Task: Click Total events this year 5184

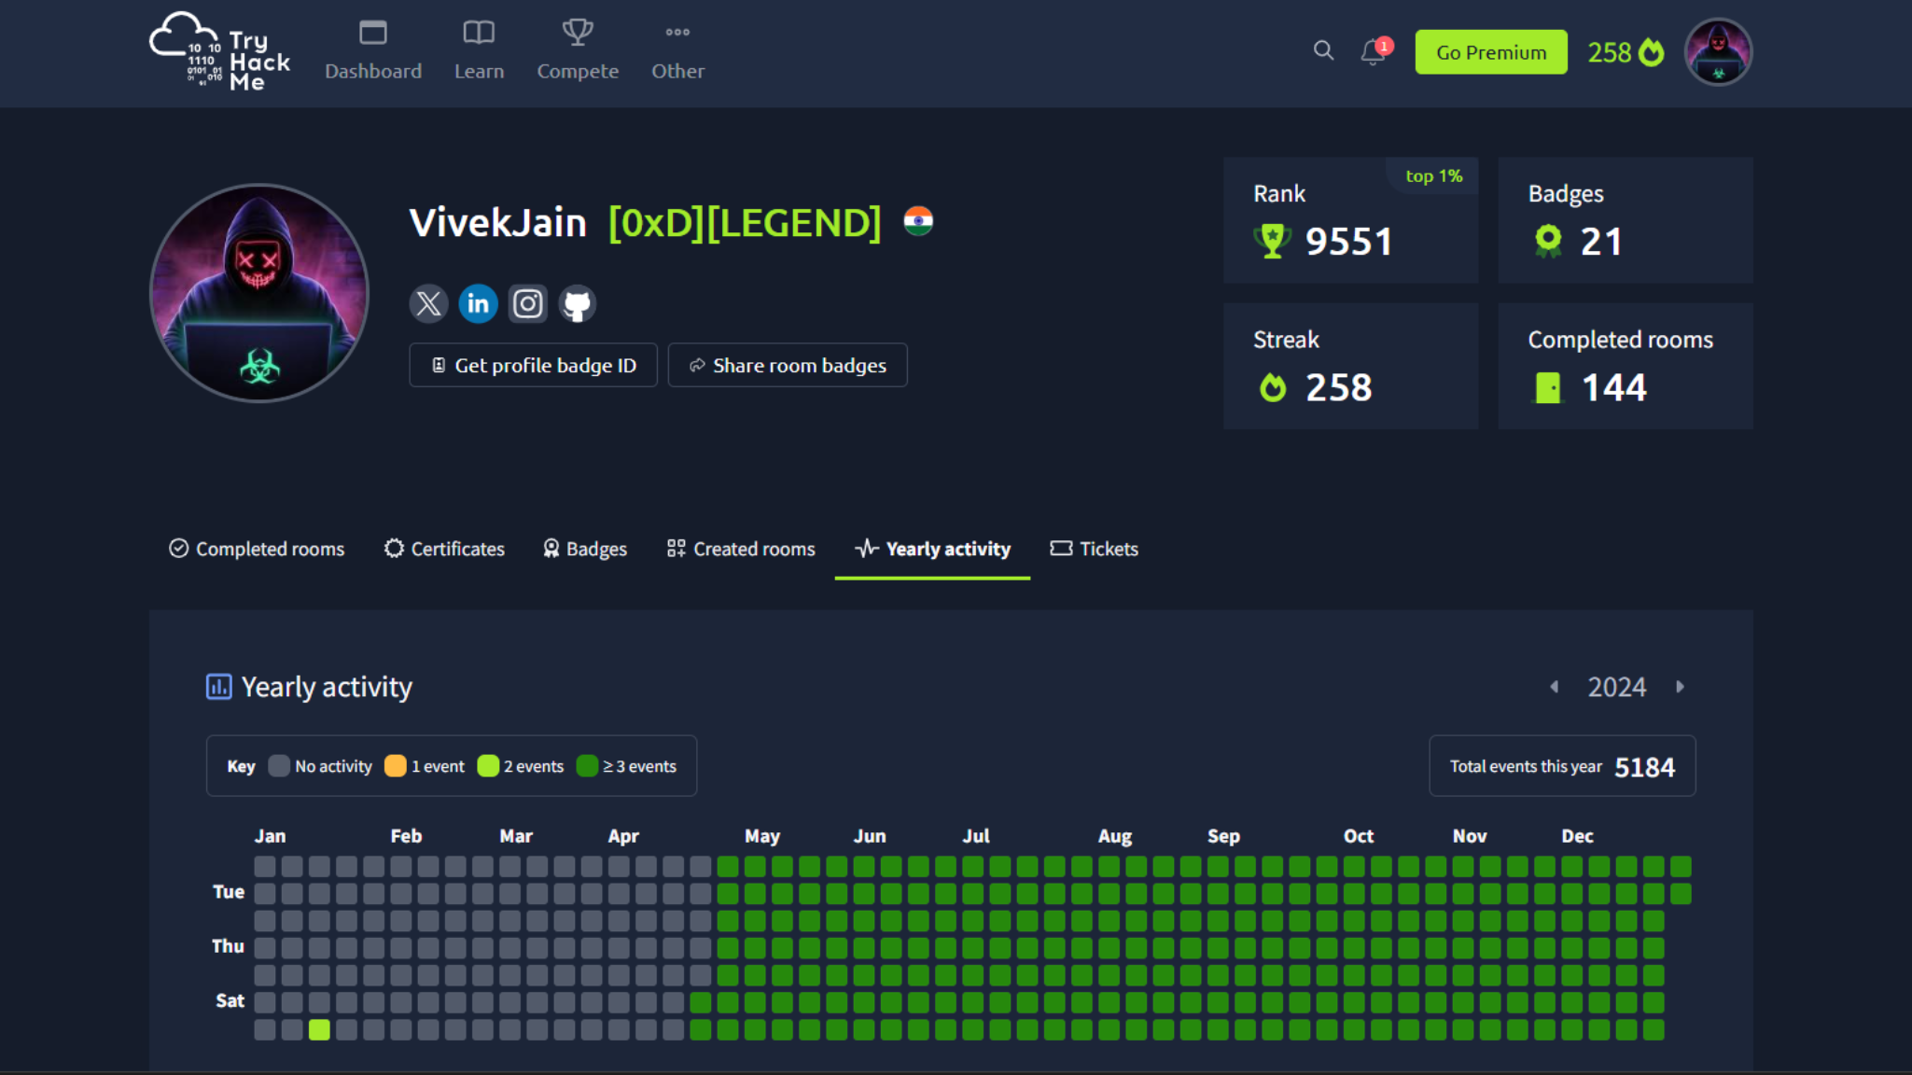Action: tap(1562, 766)
